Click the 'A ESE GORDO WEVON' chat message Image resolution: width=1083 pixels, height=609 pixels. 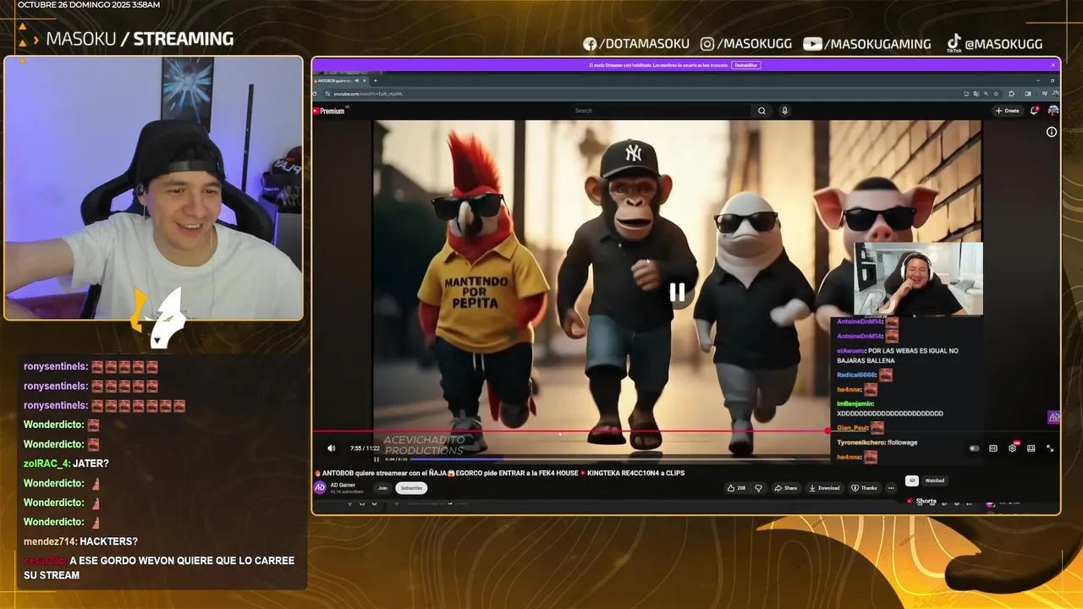coord(159,568)
